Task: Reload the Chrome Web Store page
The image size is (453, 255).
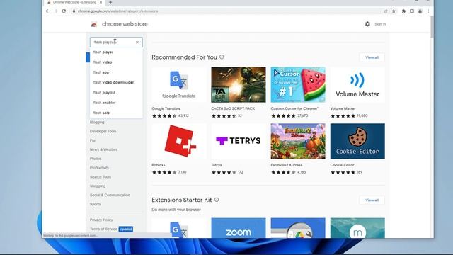Action: point(64,11)
